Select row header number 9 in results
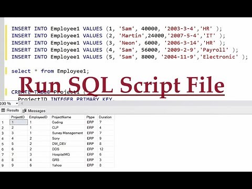This screenshot has width=252, height=189. tap(5, 165)
